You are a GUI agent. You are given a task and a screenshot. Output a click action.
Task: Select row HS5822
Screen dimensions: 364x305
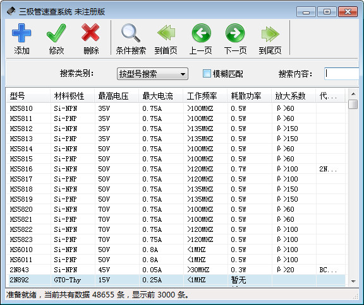coord(176,229)
